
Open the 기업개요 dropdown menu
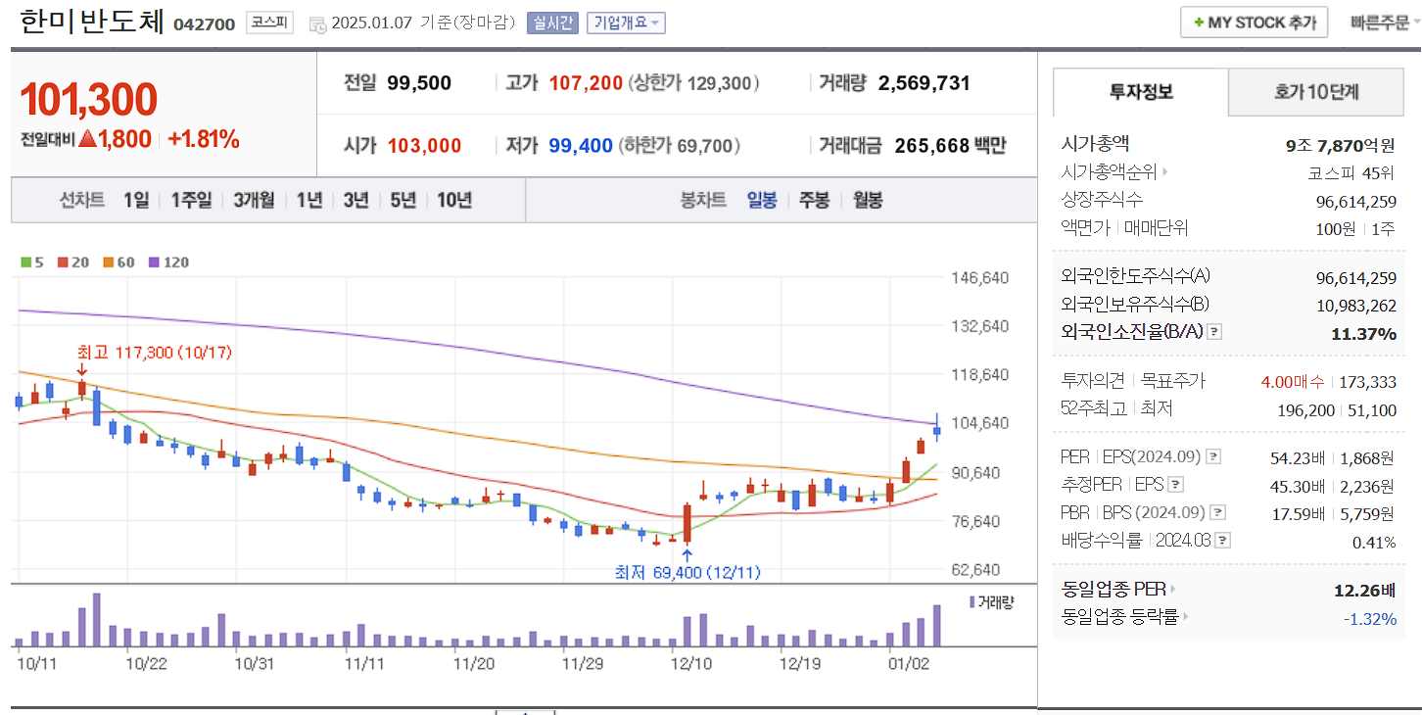[x=624, y=22]
